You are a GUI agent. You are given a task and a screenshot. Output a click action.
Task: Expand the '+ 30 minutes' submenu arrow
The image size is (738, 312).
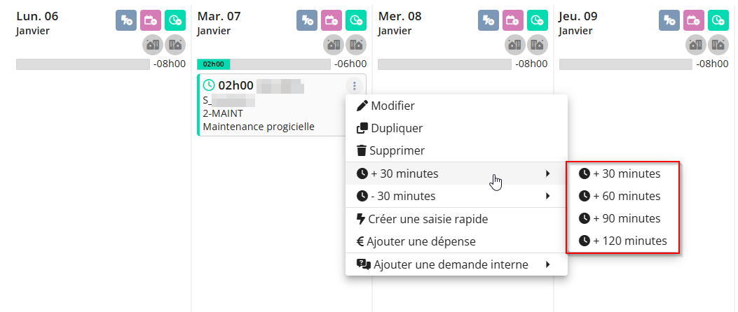tap(548, 174)
